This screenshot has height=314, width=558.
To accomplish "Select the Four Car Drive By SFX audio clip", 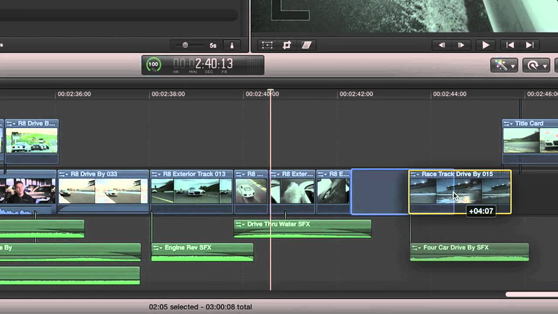I will click(x=470, y=252).
